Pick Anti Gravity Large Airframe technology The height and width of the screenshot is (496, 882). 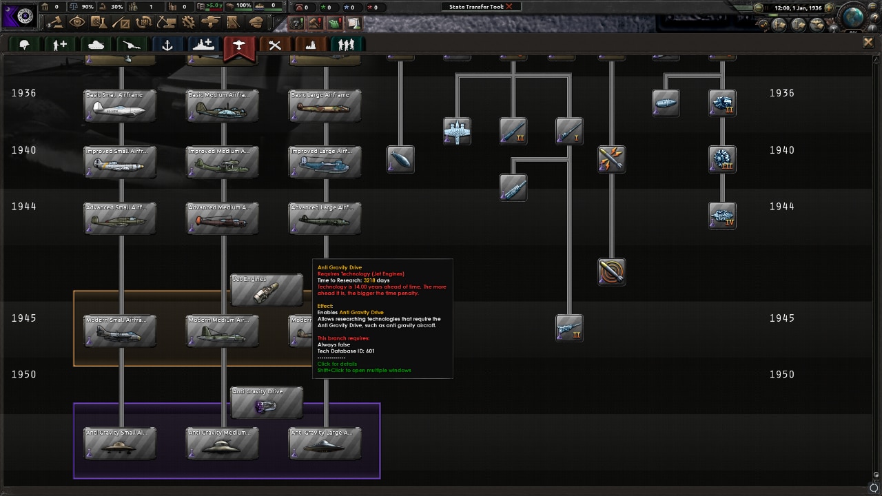pyautogui.click(x=325, y=444)
